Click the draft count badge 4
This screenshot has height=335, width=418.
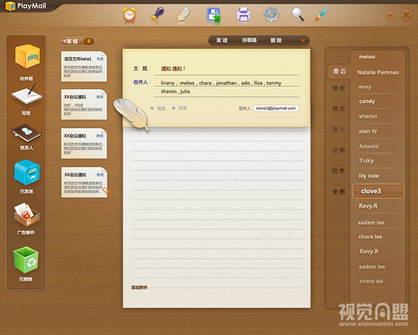click(88, 41)
